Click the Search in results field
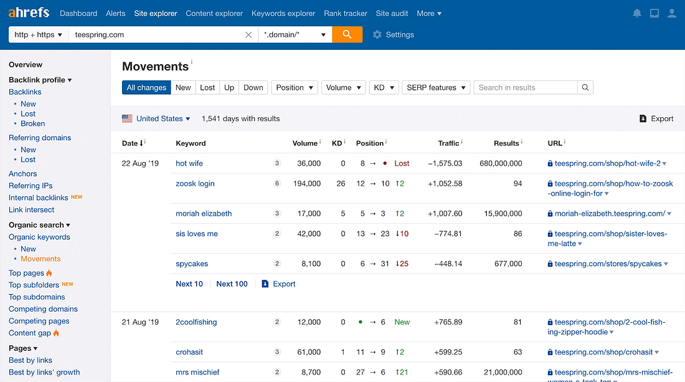The width and height of the screenshot is (685, 382). pyautogui.click(x=526, y=88)
